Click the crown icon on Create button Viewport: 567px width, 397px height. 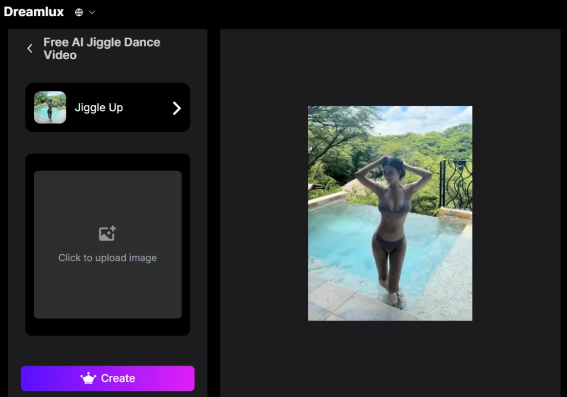tap(89, 379)
